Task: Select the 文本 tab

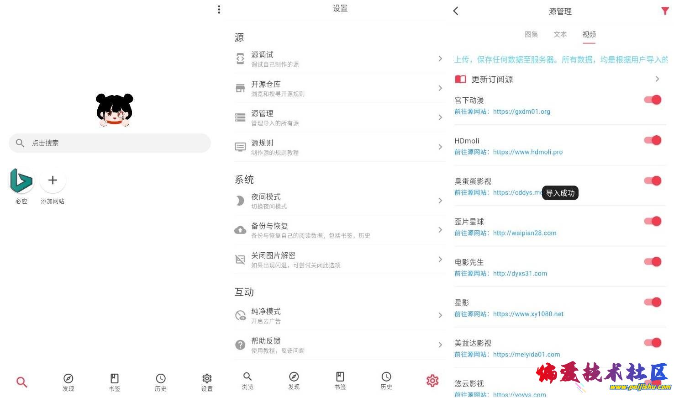Action: (x=560, y=34)
